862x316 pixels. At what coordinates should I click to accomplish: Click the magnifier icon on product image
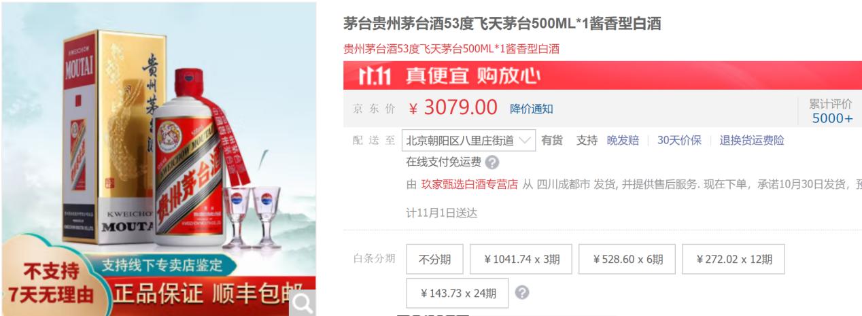coord(303,303)
